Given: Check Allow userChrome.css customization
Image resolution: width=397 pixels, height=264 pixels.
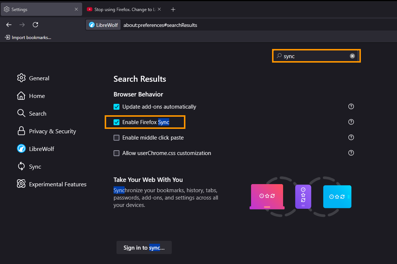Looking at the screenshot, I should pyautogui.click(x=116, y=153).
